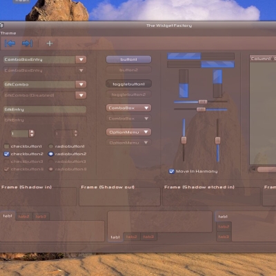Open the Theme menu

pos(8,33)
